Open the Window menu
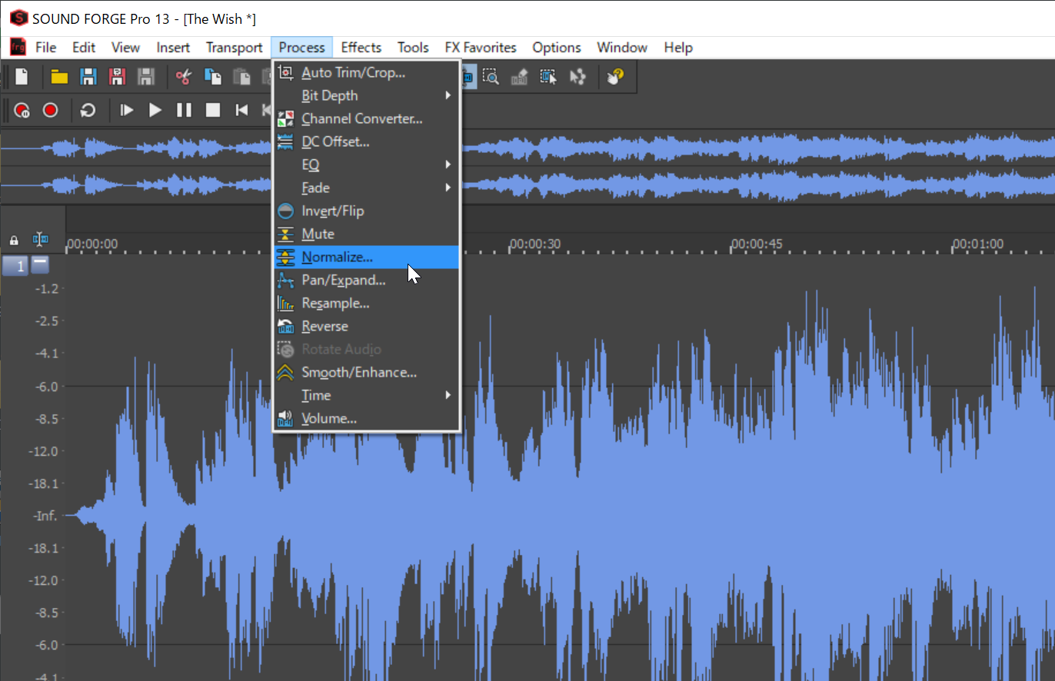Image resolution: width=1055 pixels, height=681 pixels. (622, 48)
